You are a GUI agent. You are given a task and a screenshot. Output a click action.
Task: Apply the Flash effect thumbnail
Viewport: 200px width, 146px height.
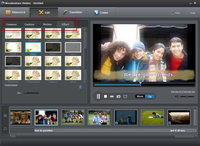[x=13, y=47]
